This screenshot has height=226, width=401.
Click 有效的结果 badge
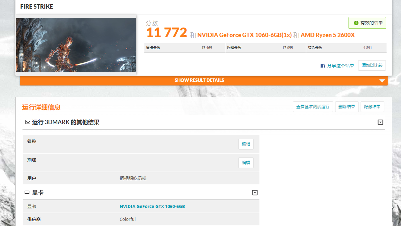367,23
